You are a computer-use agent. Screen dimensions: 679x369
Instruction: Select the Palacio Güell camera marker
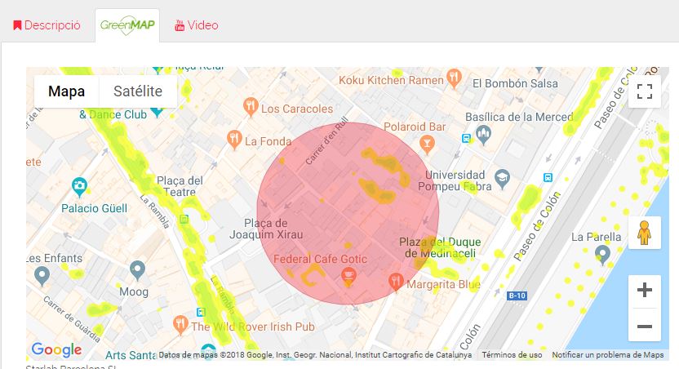pyautogui.click(x=79, y=188)
